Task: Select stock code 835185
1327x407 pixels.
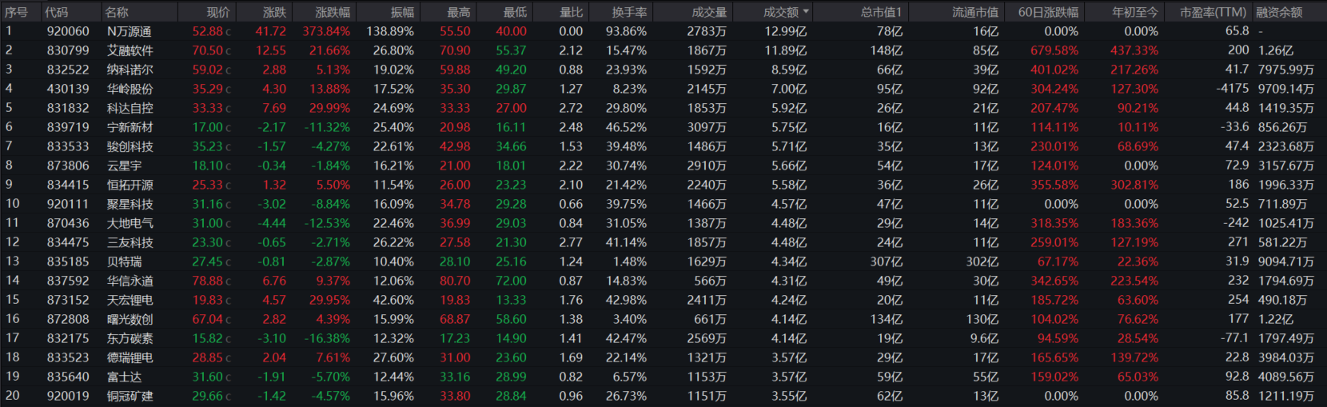Action: coord(68,261)
